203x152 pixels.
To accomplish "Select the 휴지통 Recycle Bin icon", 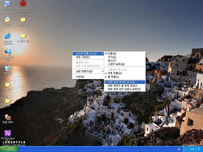I will 8,70.
